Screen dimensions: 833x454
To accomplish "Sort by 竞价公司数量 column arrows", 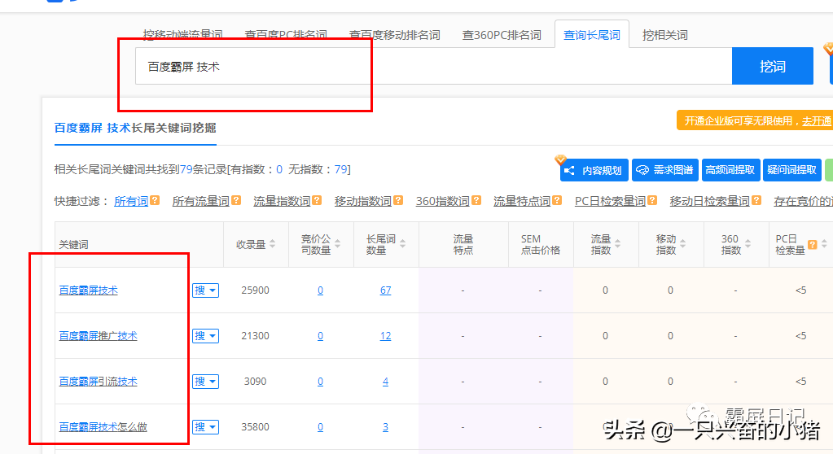I will pyautogui.click(x=338, y=244).
